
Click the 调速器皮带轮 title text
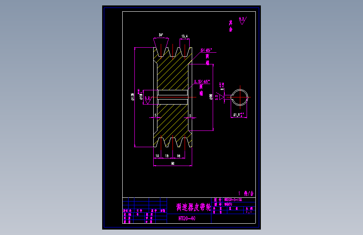click(193, 207)
